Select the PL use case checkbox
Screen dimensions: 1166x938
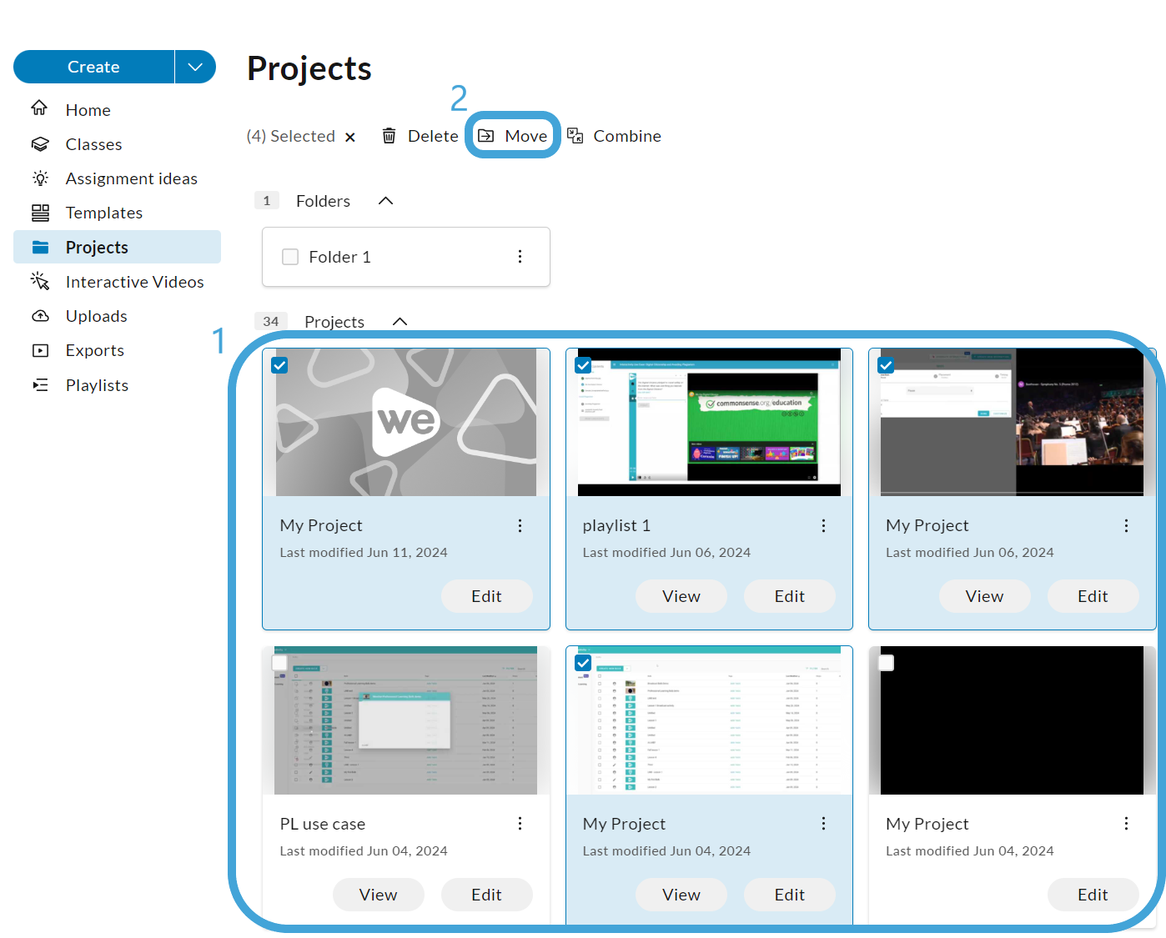coord(279,663)
